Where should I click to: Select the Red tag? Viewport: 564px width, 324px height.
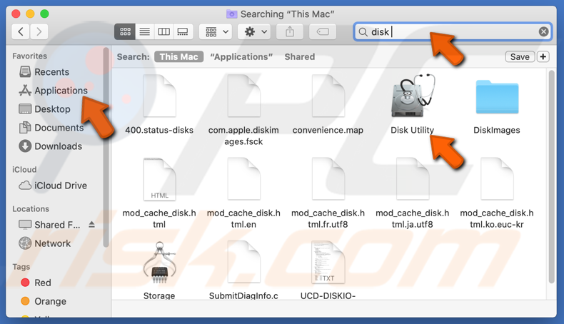point(42,283)
